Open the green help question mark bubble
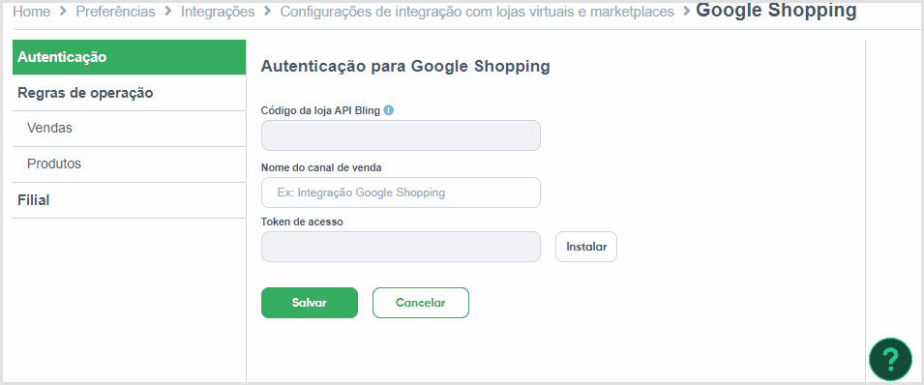This screenshot has height=385, width=924. (x=890, y=359)
